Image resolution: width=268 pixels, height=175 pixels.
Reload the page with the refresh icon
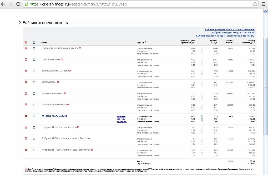click(x=18, y=4)
